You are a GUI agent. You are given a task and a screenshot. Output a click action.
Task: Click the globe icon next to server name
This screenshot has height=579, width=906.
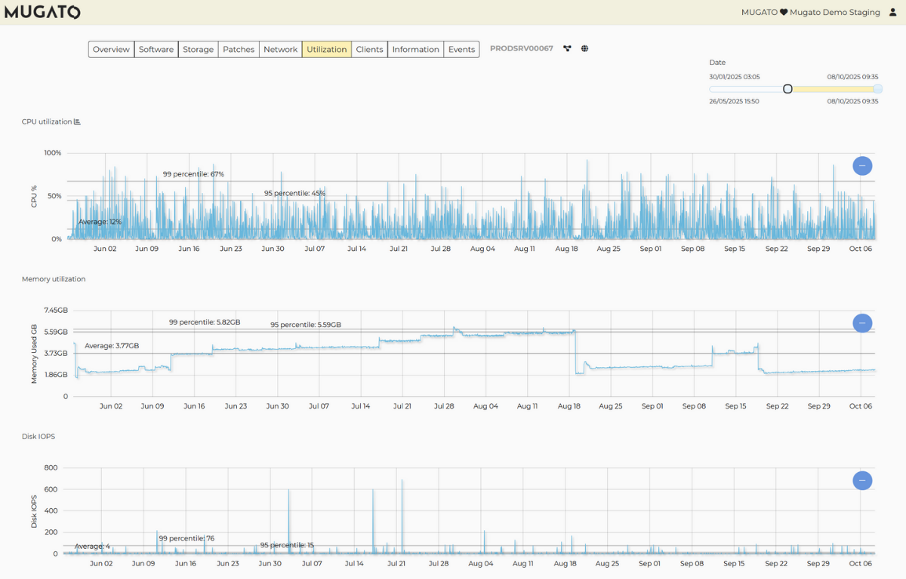click(584, 49)
